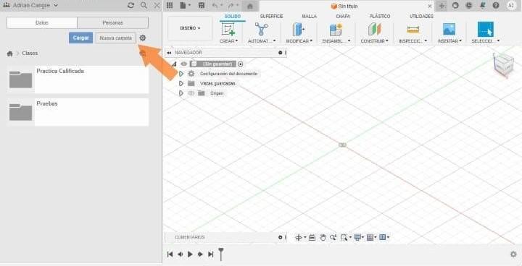Click the Nueva carpeta button
The height and width of the screenshot is (266, 522).
point(116,38)
